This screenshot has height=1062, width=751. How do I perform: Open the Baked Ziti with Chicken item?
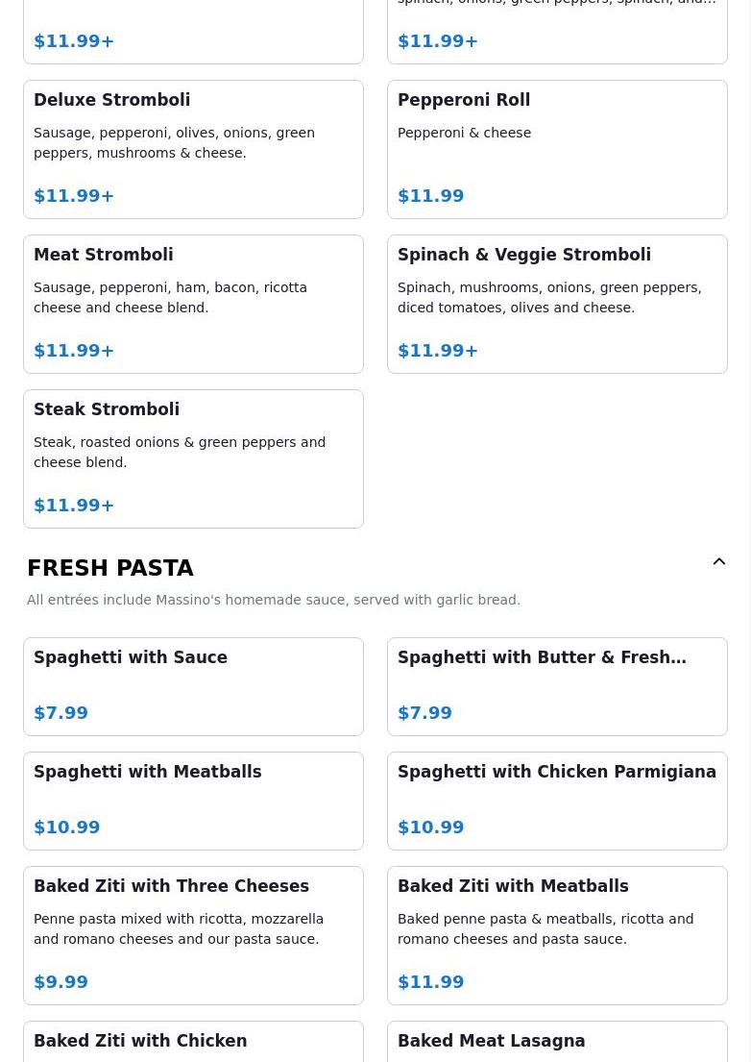[x=193, y=1042]
